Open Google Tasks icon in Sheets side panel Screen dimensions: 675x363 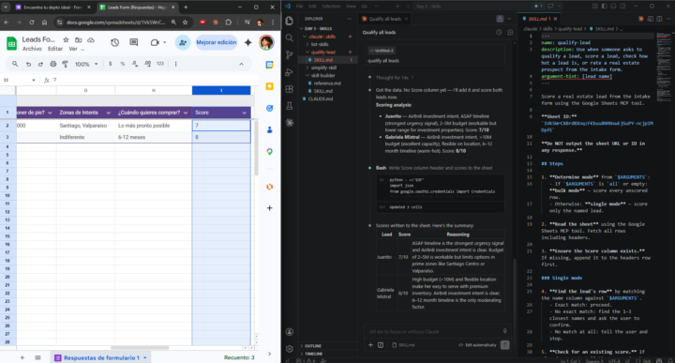pos(269,108)
